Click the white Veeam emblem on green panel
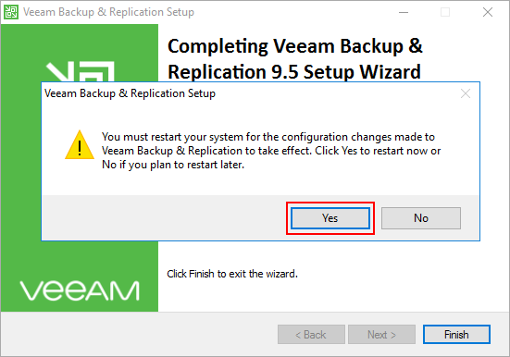The image size is (510, 357). 81,71
